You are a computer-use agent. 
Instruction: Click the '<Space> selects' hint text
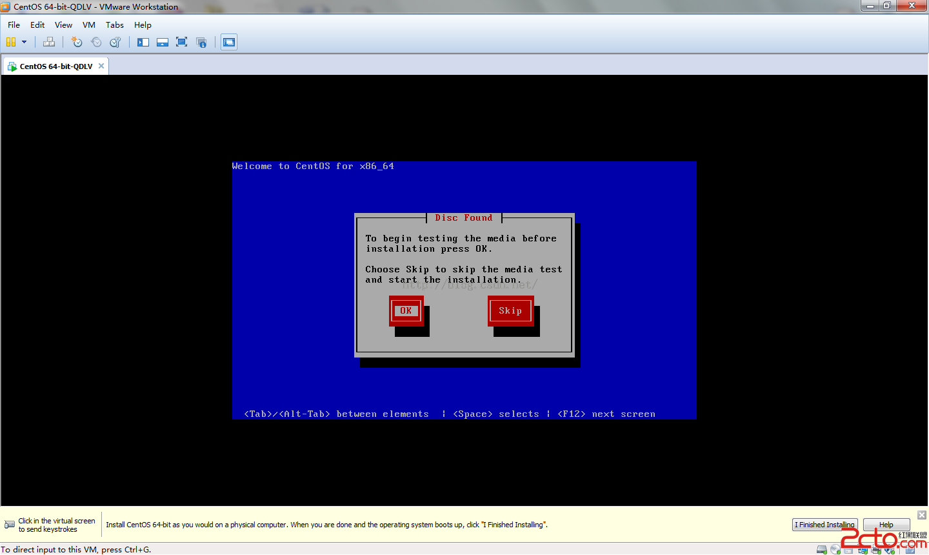click(x=496, y=414)
